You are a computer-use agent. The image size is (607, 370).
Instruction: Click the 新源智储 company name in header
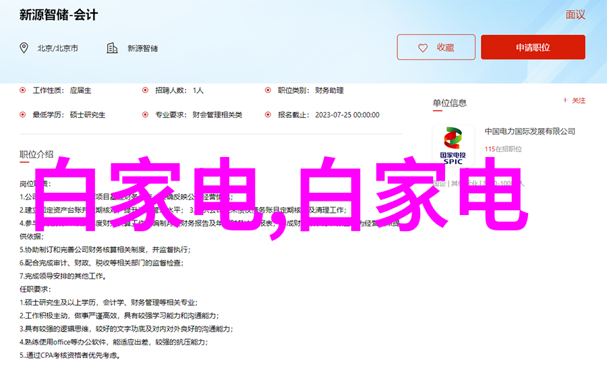point(143,49)
